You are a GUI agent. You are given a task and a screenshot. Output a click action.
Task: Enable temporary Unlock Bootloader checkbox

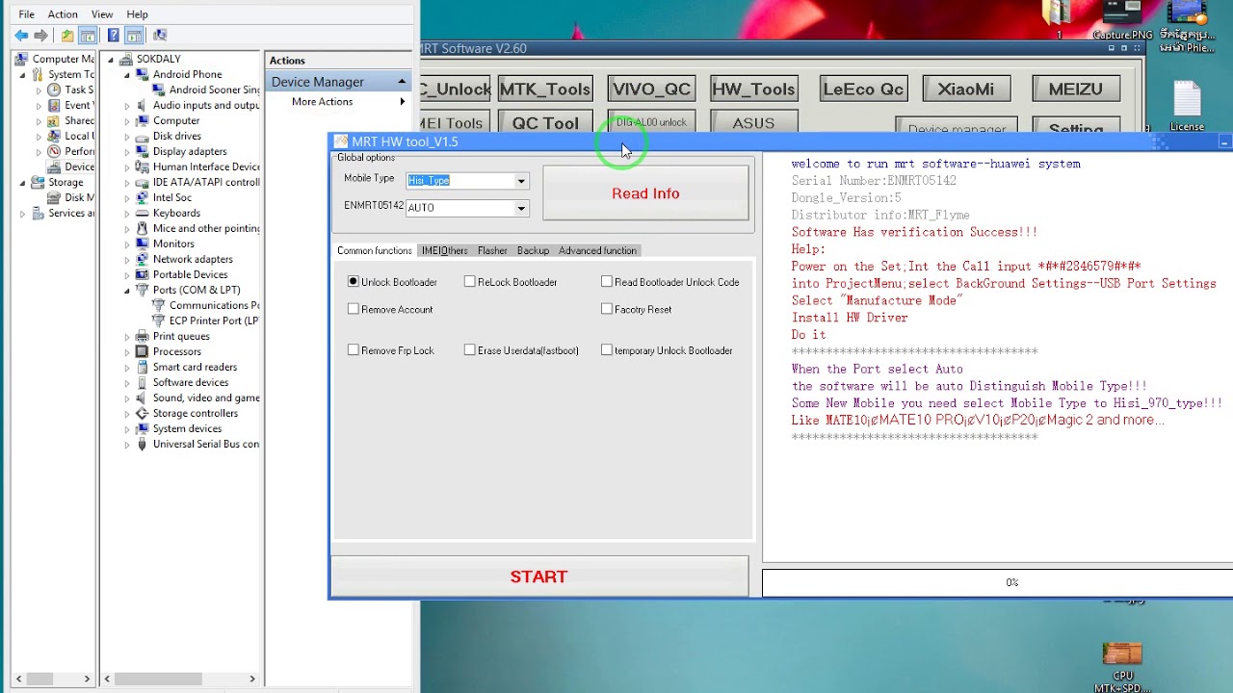click(607, 350)
